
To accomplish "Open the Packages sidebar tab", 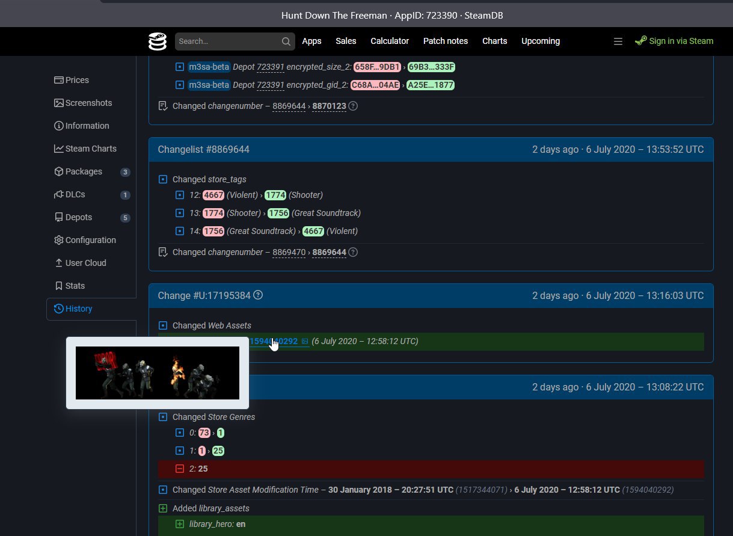I will tap(91, 171).
